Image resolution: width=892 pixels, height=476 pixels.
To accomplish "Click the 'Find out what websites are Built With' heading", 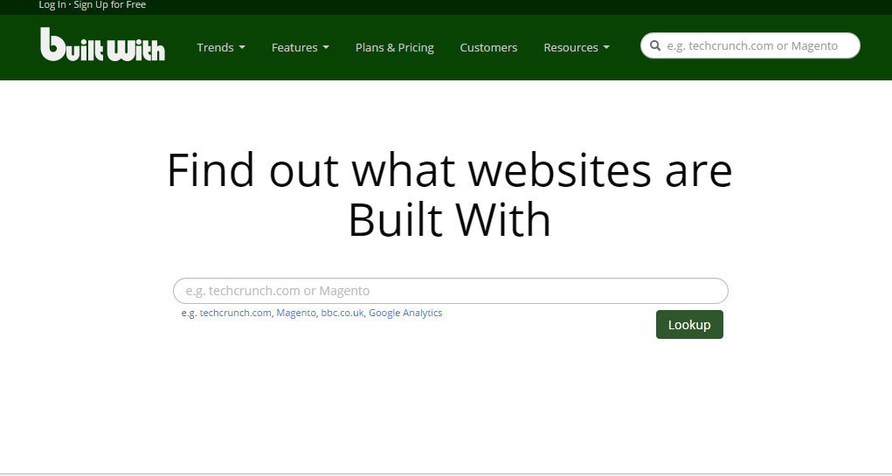I will coord(449,194).
